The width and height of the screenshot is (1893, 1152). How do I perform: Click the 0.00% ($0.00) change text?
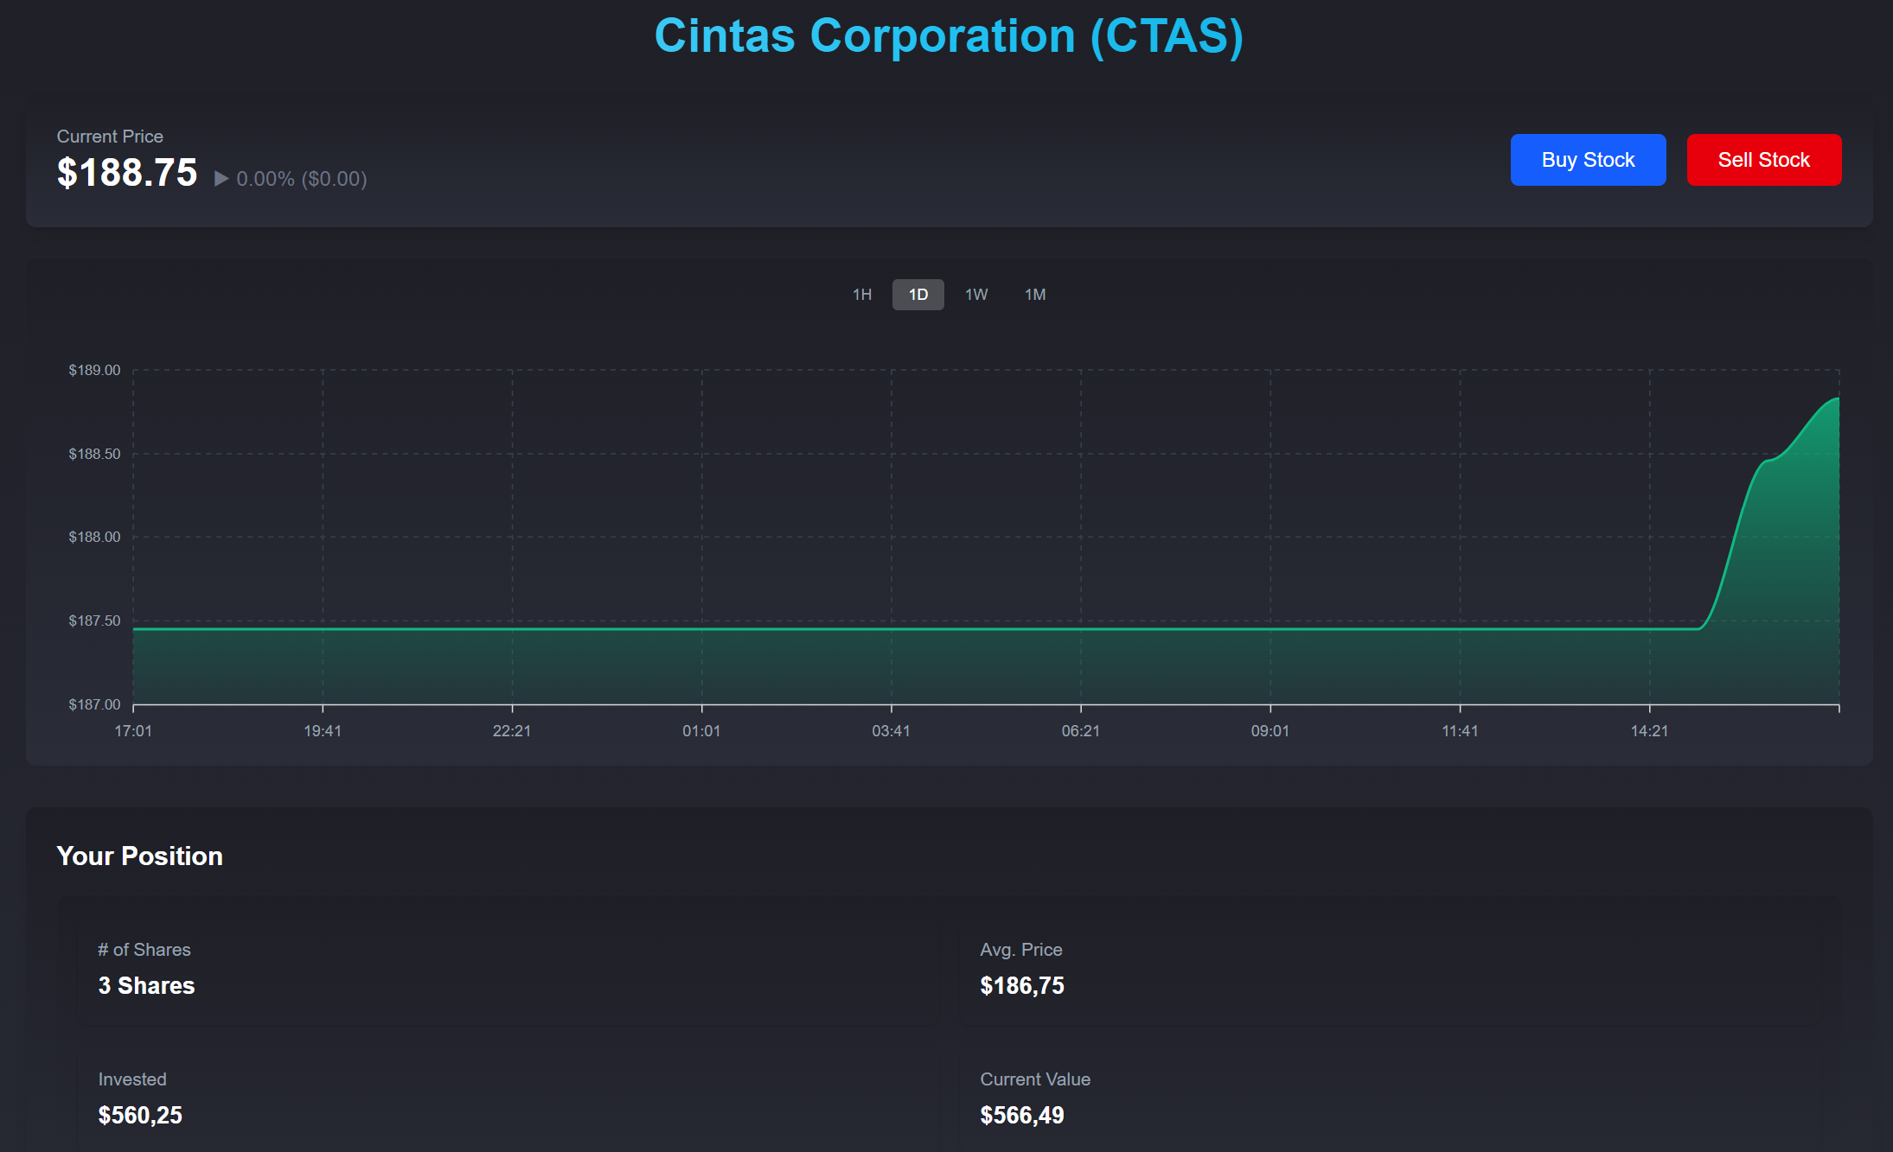coord(302,179)
